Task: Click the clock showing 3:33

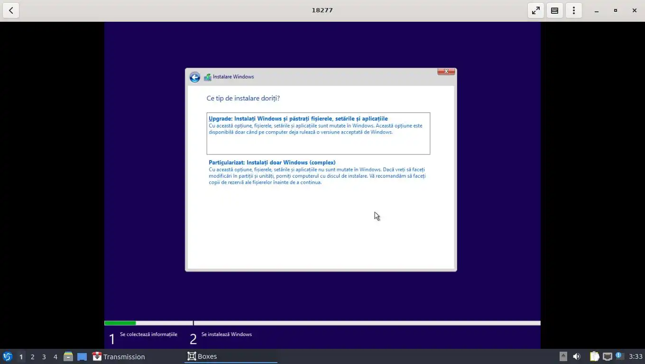Action: point(636,356)
